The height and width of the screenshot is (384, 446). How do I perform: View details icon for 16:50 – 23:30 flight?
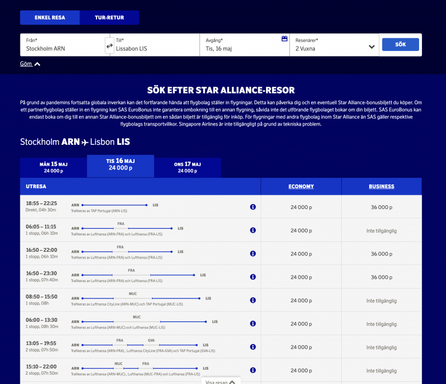(253, 277)
